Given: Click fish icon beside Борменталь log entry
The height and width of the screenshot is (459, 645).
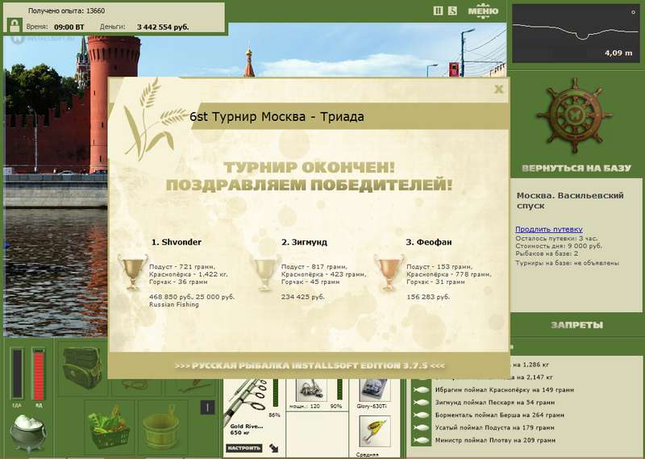Looking at the screenshot, I should 421,415.
